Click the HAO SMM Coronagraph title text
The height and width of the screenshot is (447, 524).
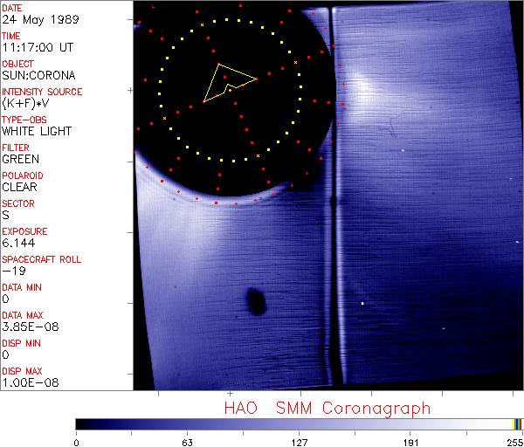point(327,408)
